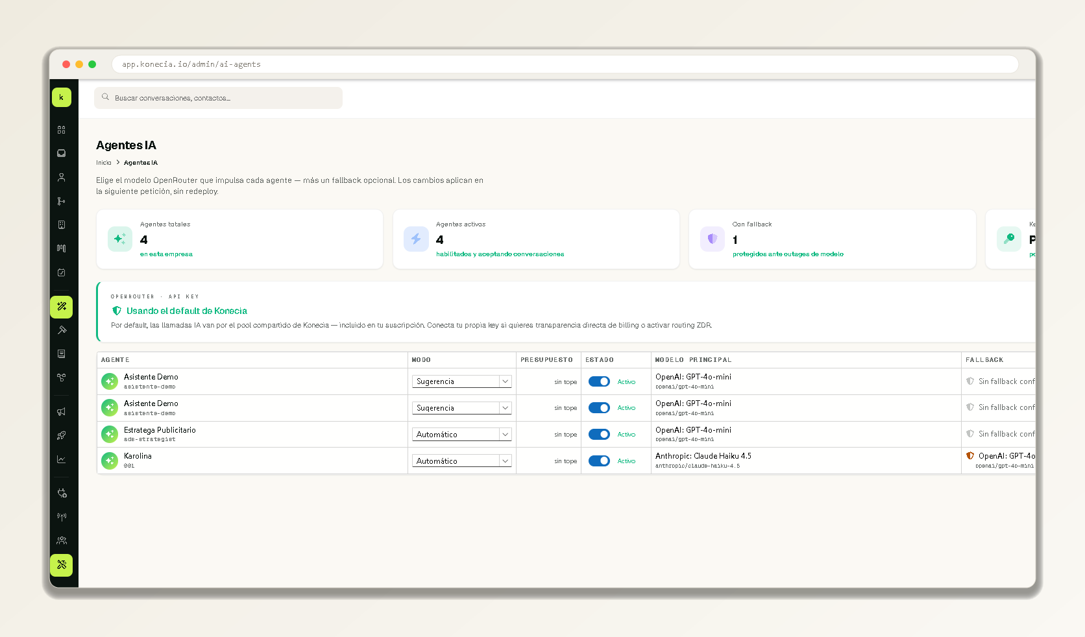Click the Karolina agent name
This screenshot has width=1085, height=637.
coord(138,456)
